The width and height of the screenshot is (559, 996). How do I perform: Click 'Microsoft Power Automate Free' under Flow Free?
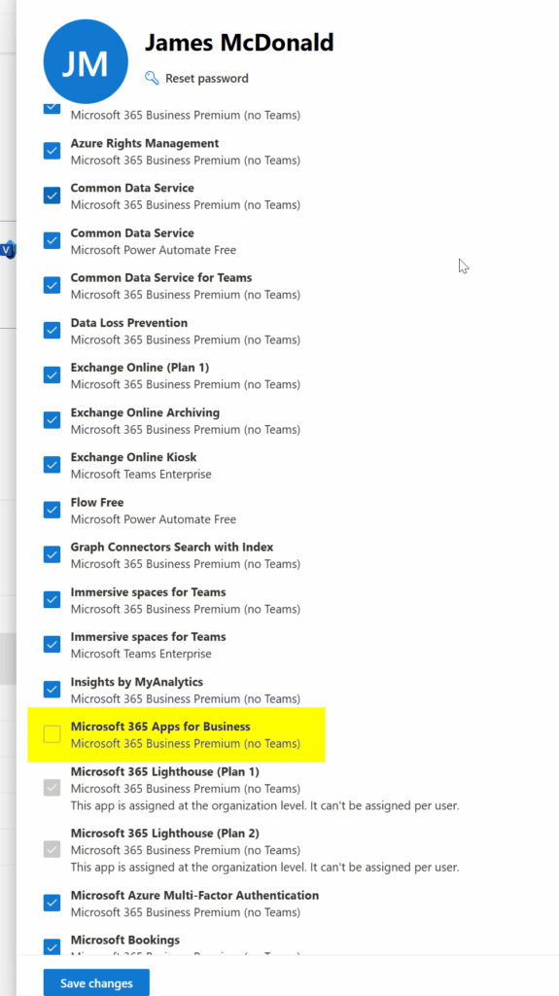153,519
